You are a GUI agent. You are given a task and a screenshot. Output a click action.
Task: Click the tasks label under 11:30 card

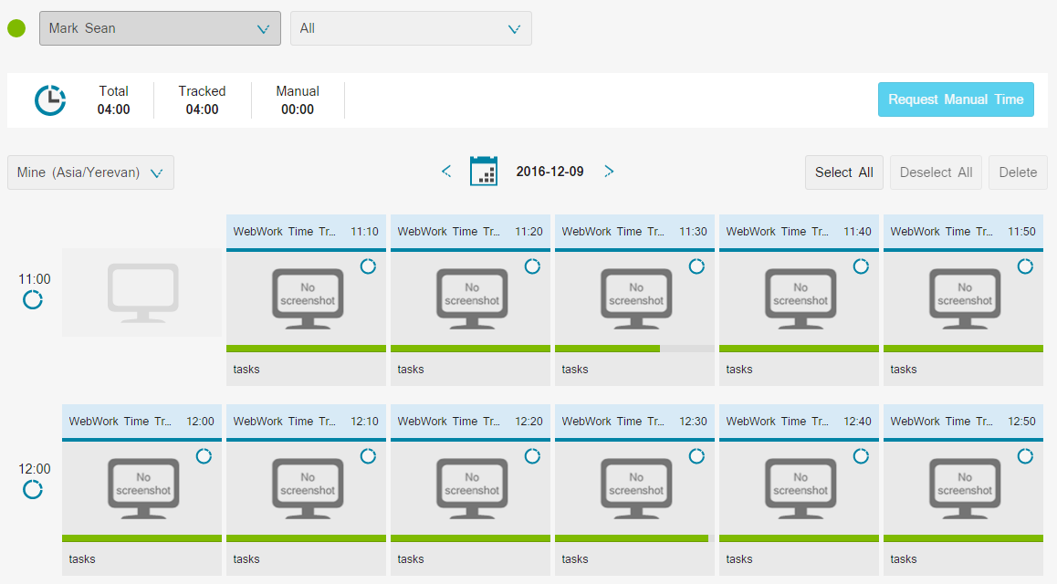coord(574,370)
